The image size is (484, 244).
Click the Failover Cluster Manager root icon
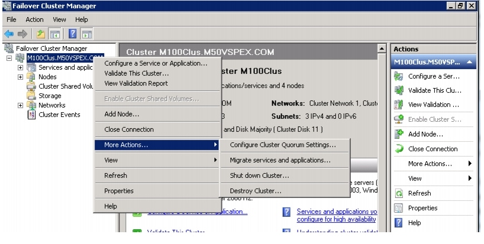pos(9,48)
